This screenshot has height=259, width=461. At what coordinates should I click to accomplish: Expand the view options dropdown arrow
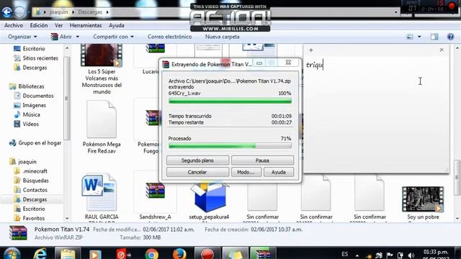(x=419, y=37)
